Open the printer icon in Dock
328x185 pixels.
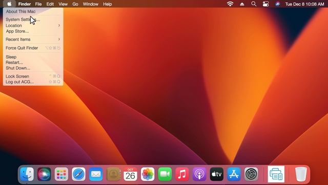point(276,174)
